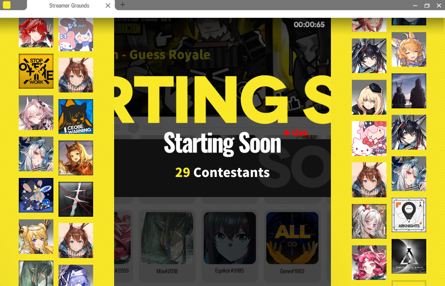Viewport: 445px width, 286px height.
Task: Select the blonde girl with black beret avatar
Action: tap(369, 97)
